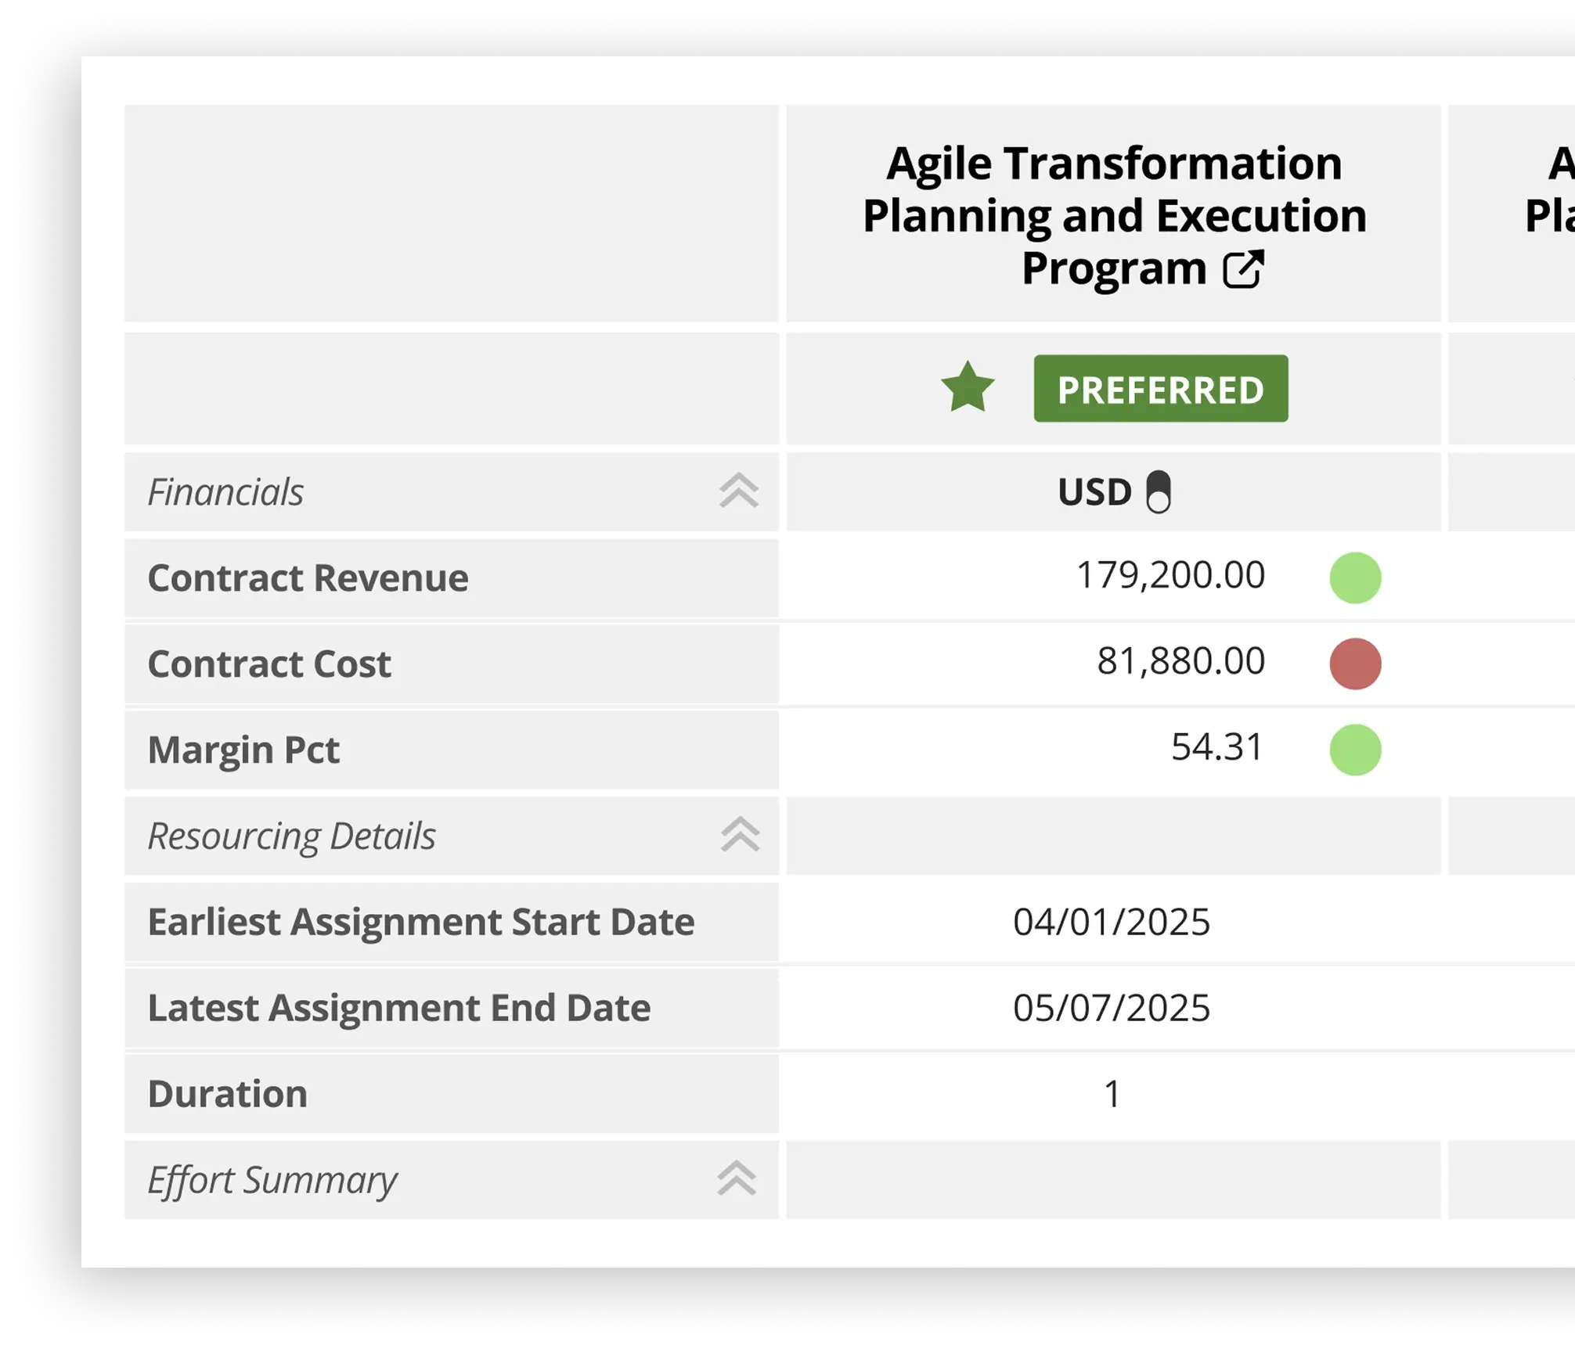Image resolution: width=1575 pixels, height=1349 pixels.
Task: Open the program external link icon
Action: click(x=1243, y=270)
